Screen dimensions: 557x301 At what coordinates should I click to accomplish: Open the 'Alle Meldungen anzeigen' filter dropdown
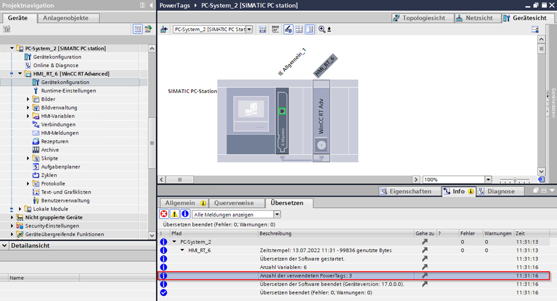coord(277,214)
